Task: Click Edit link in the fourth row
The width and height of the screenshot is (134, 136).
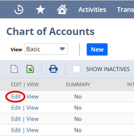Action: pyautogui.click(x=16, y=130)
